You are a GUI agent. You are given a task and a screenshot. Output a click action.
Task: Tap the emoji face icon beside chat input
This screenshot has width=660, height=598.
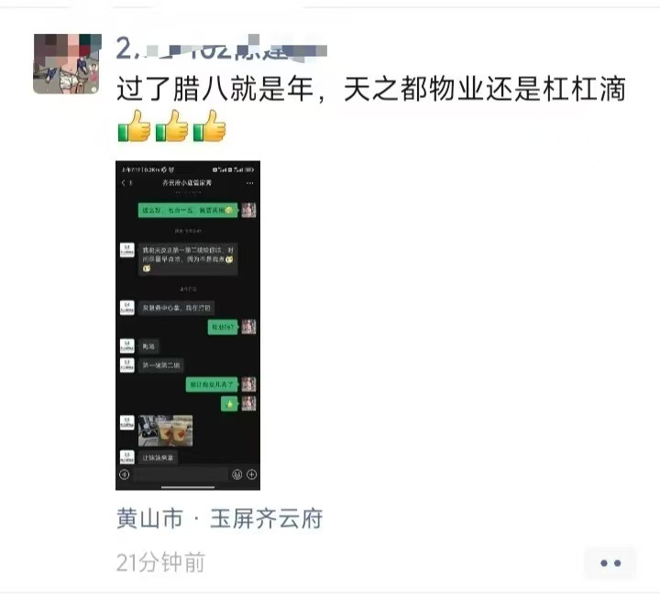(237, 474)
